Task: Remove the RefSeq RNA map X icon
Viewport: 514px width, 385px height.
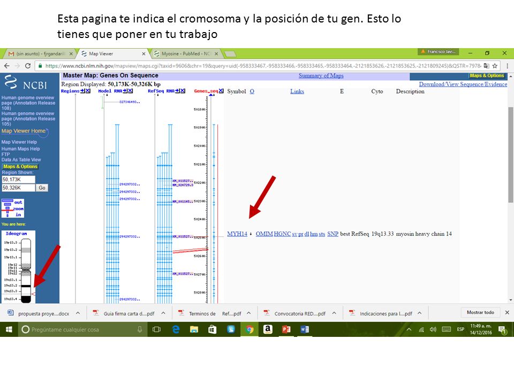Action: [183, 91]
